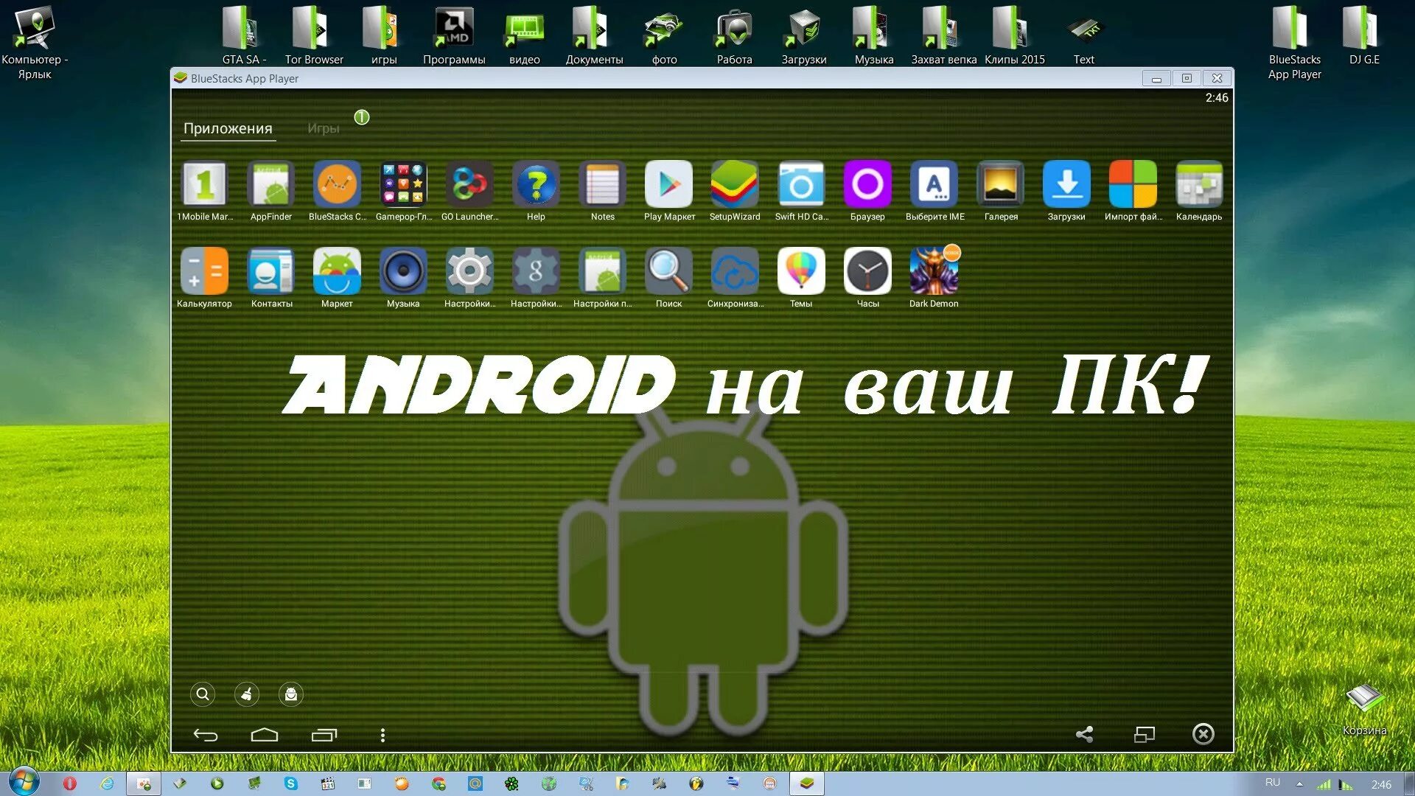The height and width of the screenshot is (796, 1415).
Task: Switch to Игры tab
Action: (324, 128)
